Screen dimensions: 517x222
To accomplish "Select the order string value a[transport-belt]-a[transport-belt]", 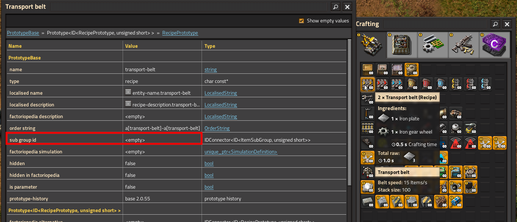I will coord(162,128).
